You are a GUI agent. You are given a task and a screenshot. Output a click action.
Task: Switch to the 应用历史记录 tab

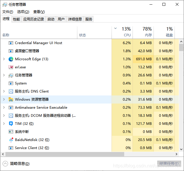pyautogui.click(x=34, y=19)
